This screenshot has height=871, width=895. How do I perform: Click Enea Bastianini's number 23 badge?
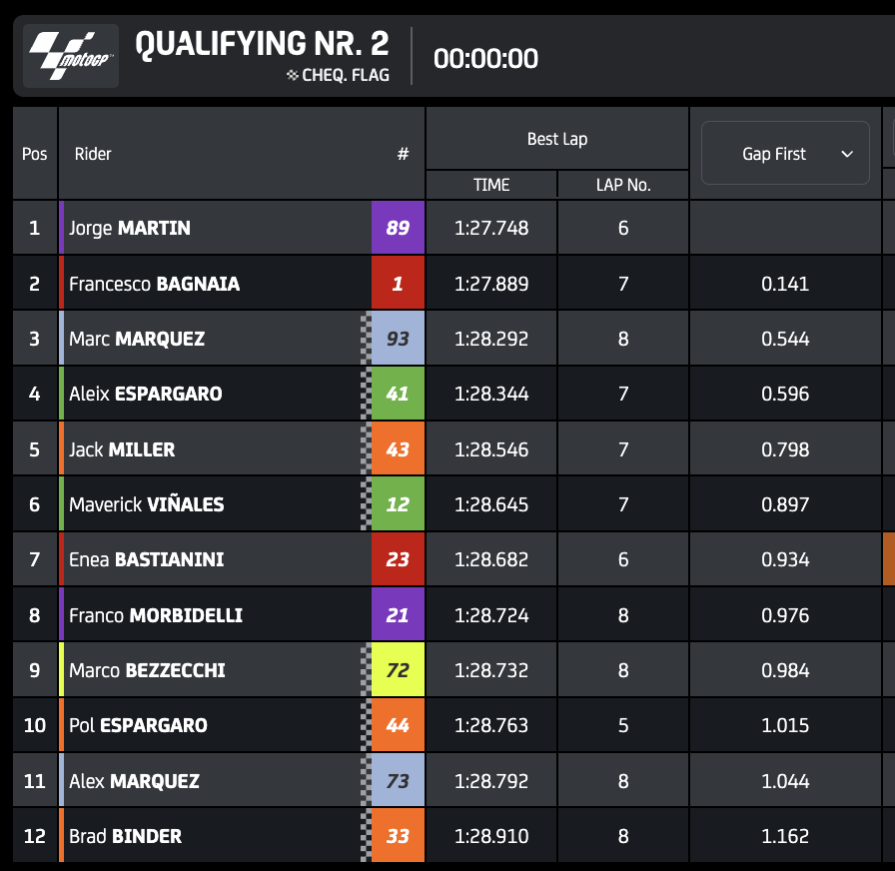tap(398, 559)
